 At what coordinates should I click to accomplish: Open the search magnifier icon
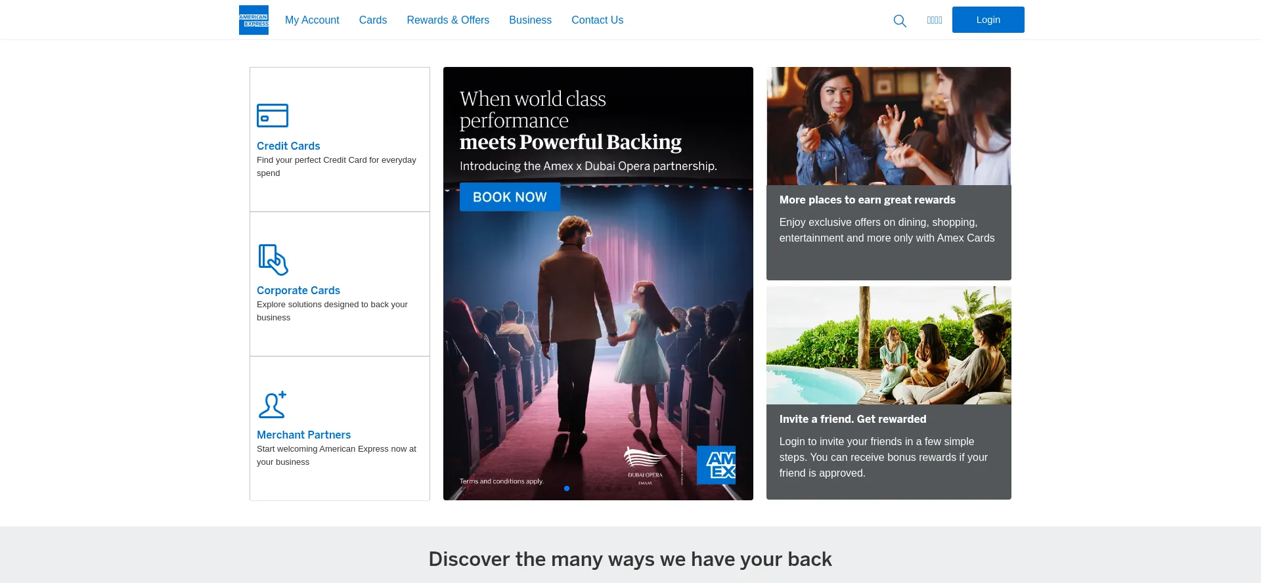(x=900, y=21)
